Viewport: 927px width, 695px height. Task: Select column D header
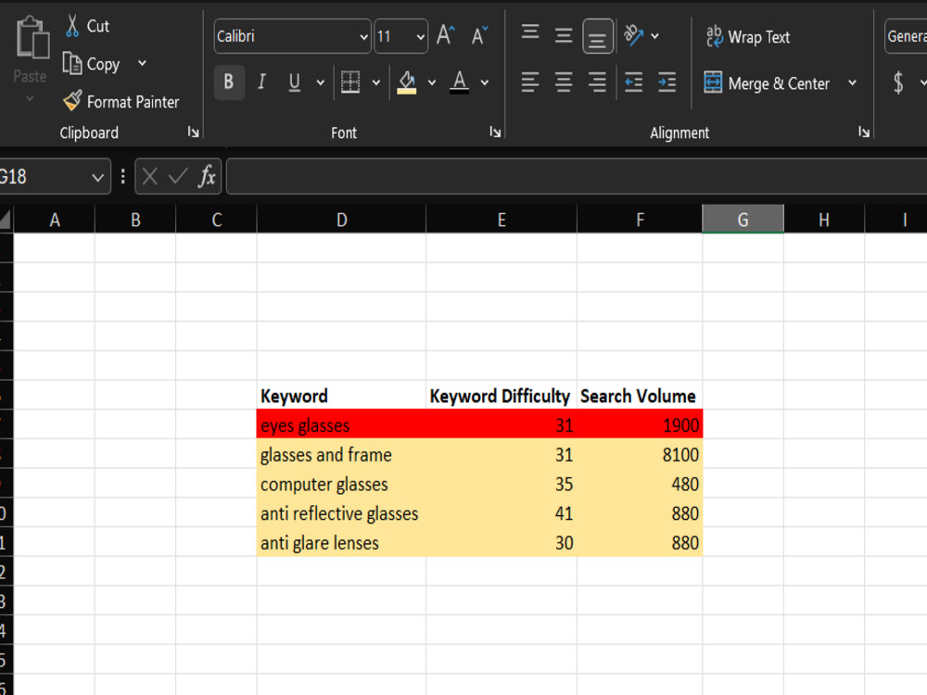pos(342,220)
